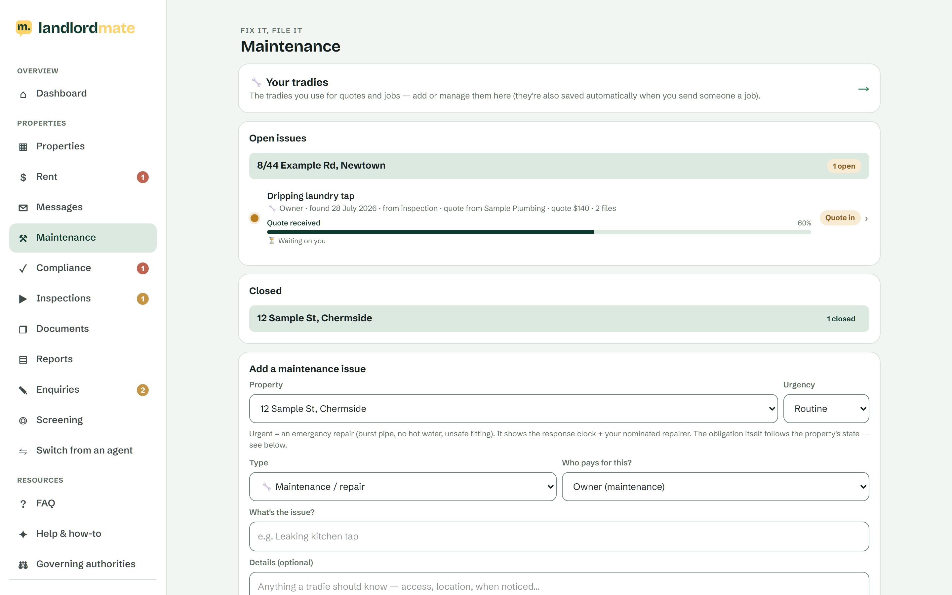
Task: Click the arrow icon on Your tradies card
Action: 863,89
